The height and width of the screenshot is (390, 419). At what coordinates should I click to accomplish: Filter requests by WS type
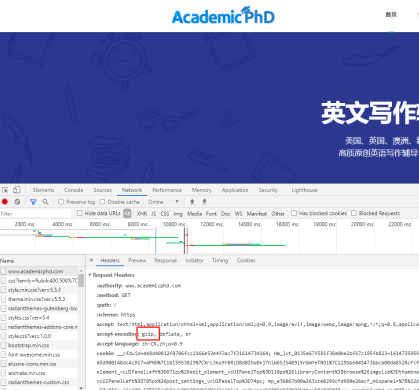pyautogui.click(x=238, y=213)
